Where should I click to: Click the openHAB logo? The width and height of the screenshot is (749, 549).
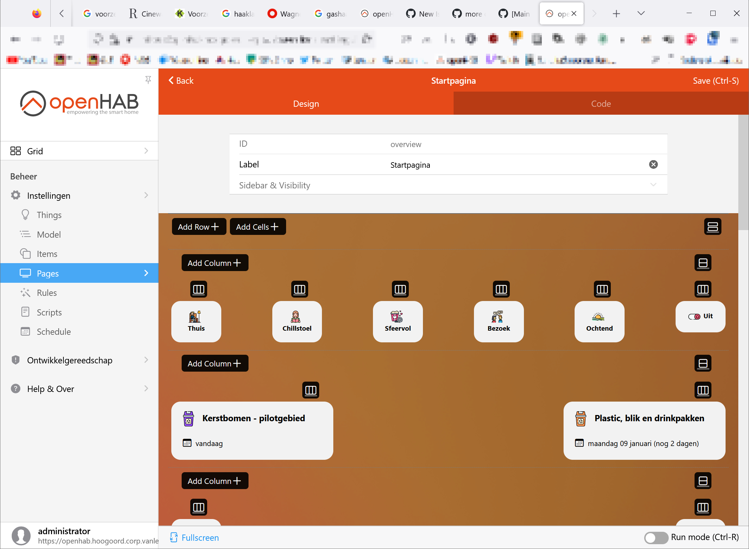[x=79, y=103]
